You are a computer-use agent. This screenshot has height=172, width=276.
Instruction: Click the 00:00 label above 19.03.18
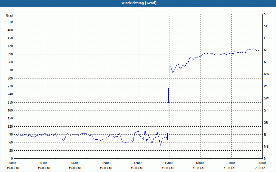tap(14, 163)
